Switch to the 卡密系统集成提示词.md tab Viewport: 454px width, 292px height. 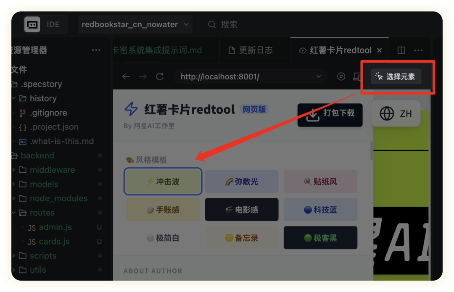[158, 50]
